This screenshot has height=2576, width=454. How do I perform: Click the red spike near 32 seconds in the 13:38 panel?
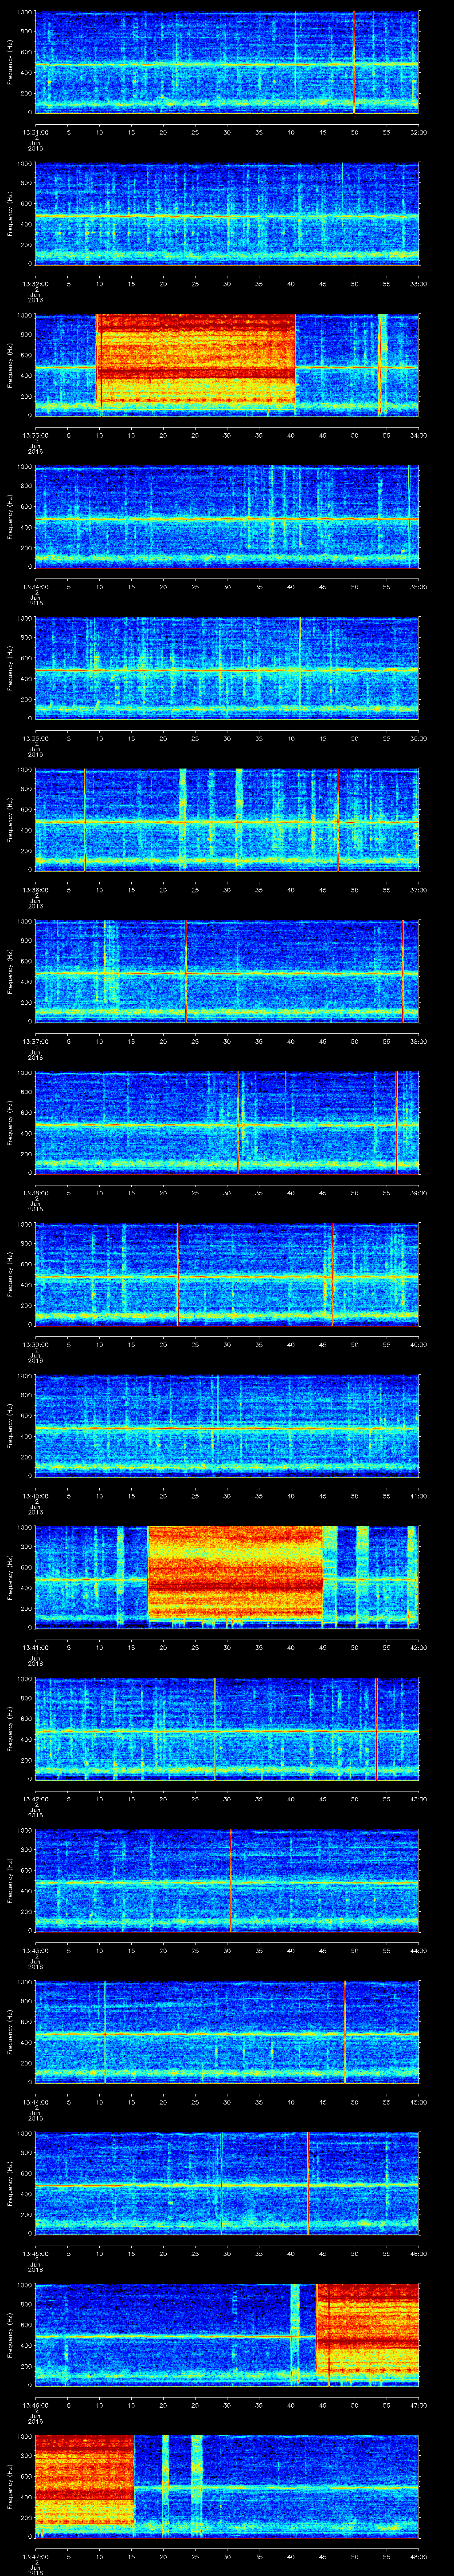238,1122
